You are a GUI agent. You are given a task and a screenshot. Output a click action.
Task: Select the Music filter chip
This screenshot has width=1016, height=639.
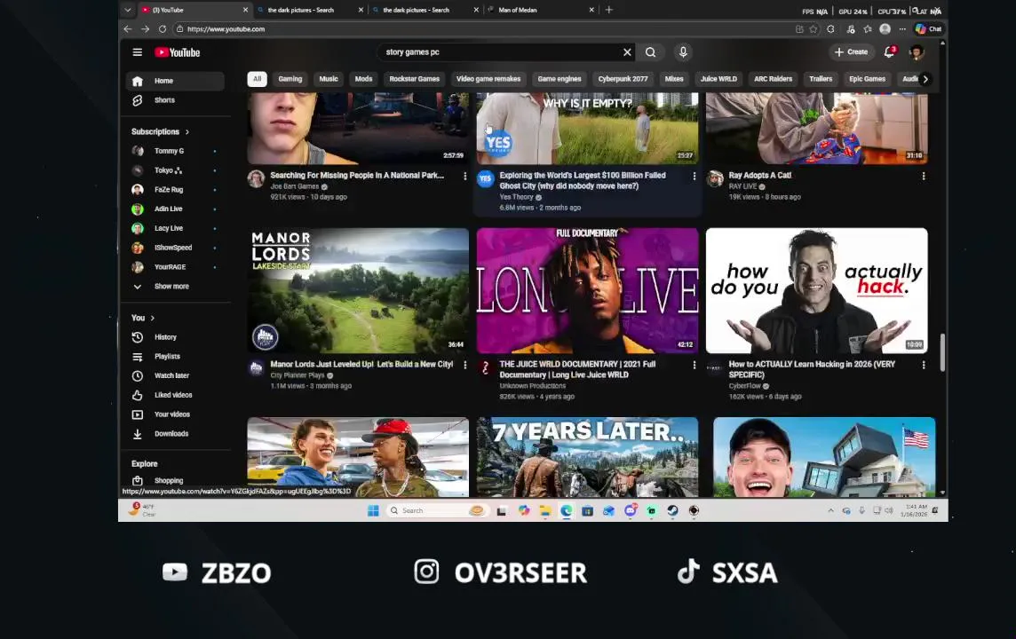(x=329, y=79)
